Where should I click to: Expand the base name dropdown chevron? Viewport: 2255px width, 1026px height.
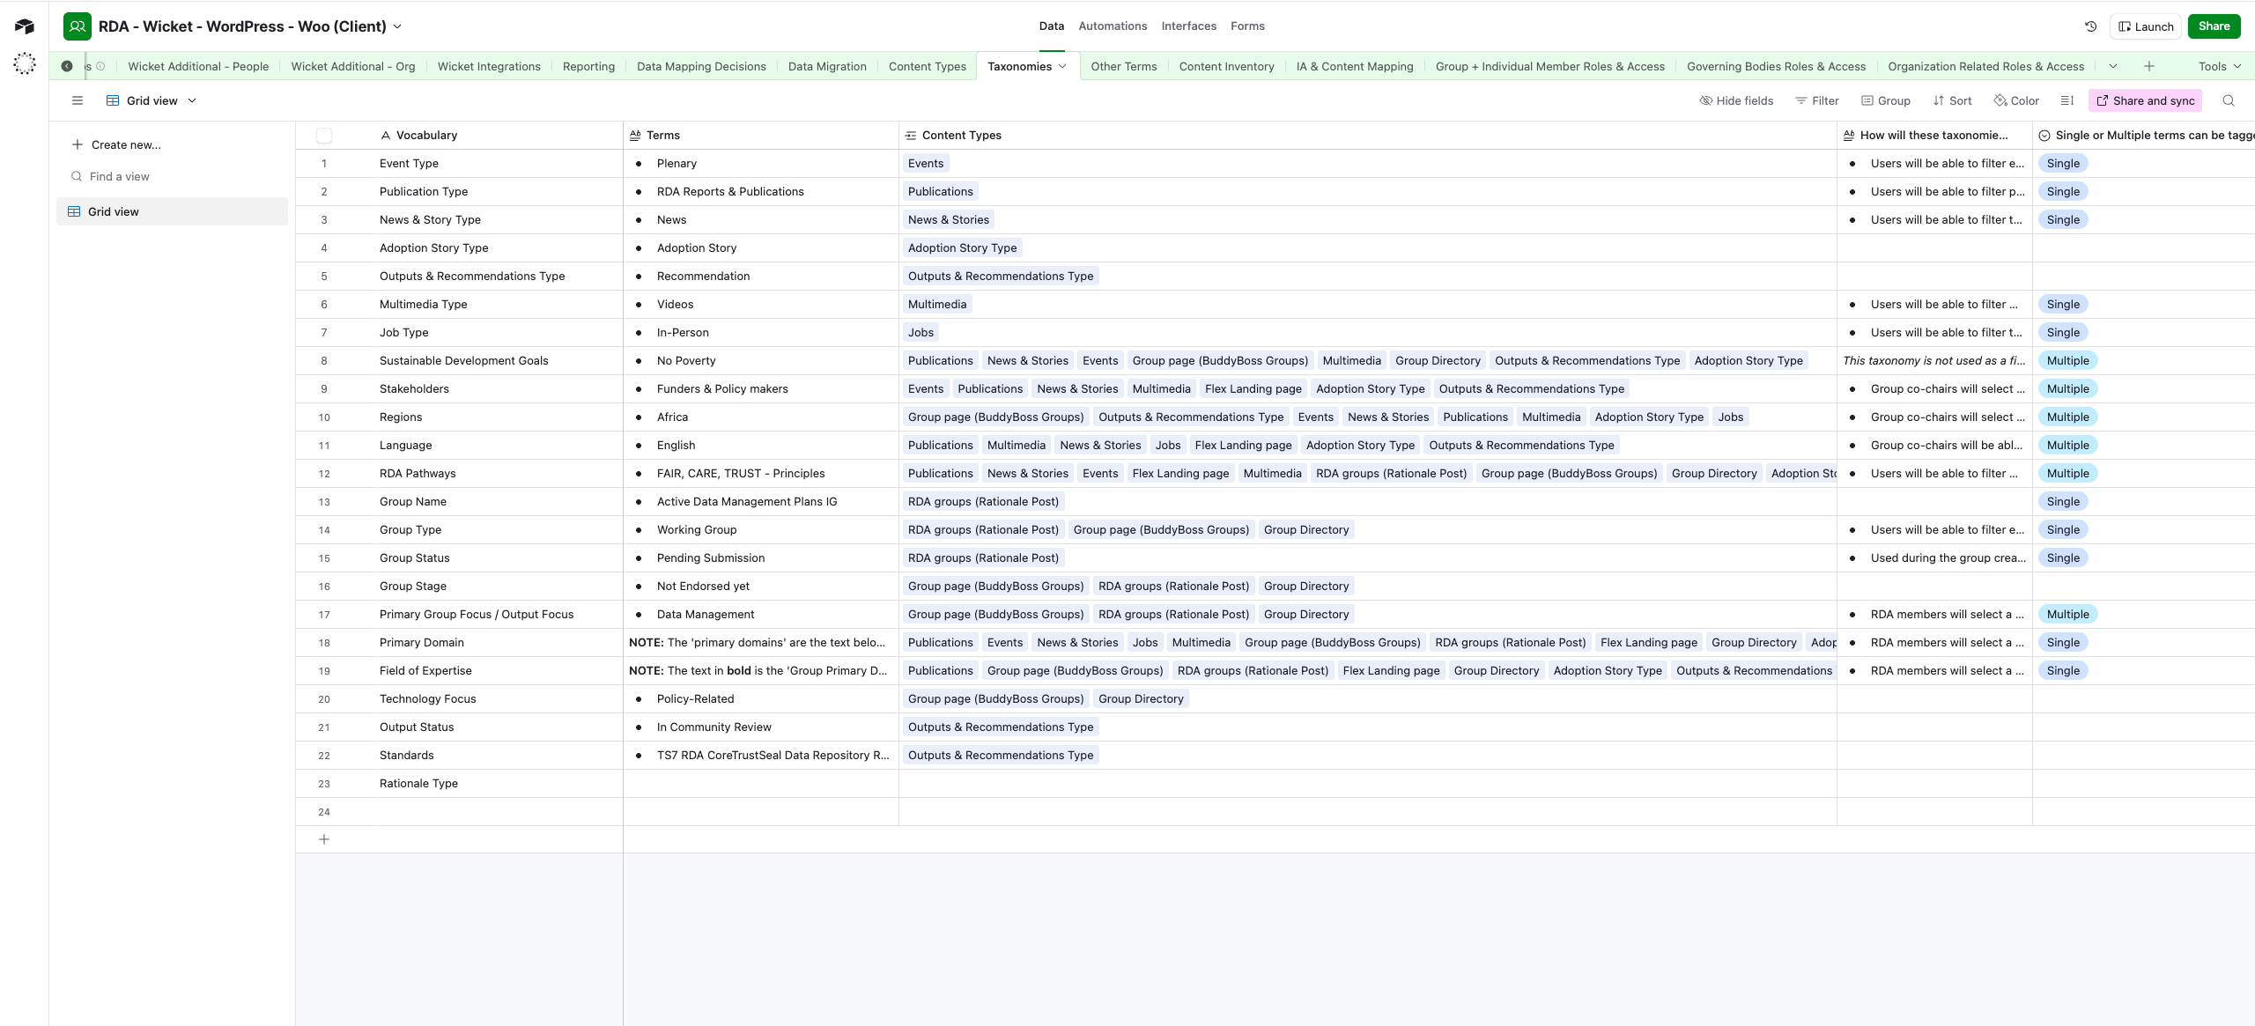tap(397, 26)
